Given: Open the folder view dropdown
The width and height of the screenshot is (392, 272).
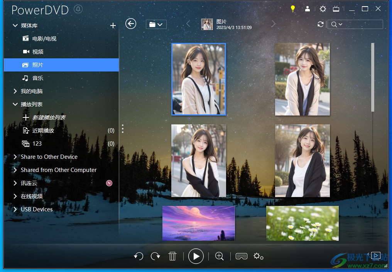Looking at the screenshot, I should pyautogui.click(x=156, y=25).
